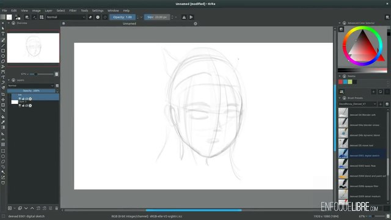
Task: Open the Filter menu
Action: click(73, 11)
